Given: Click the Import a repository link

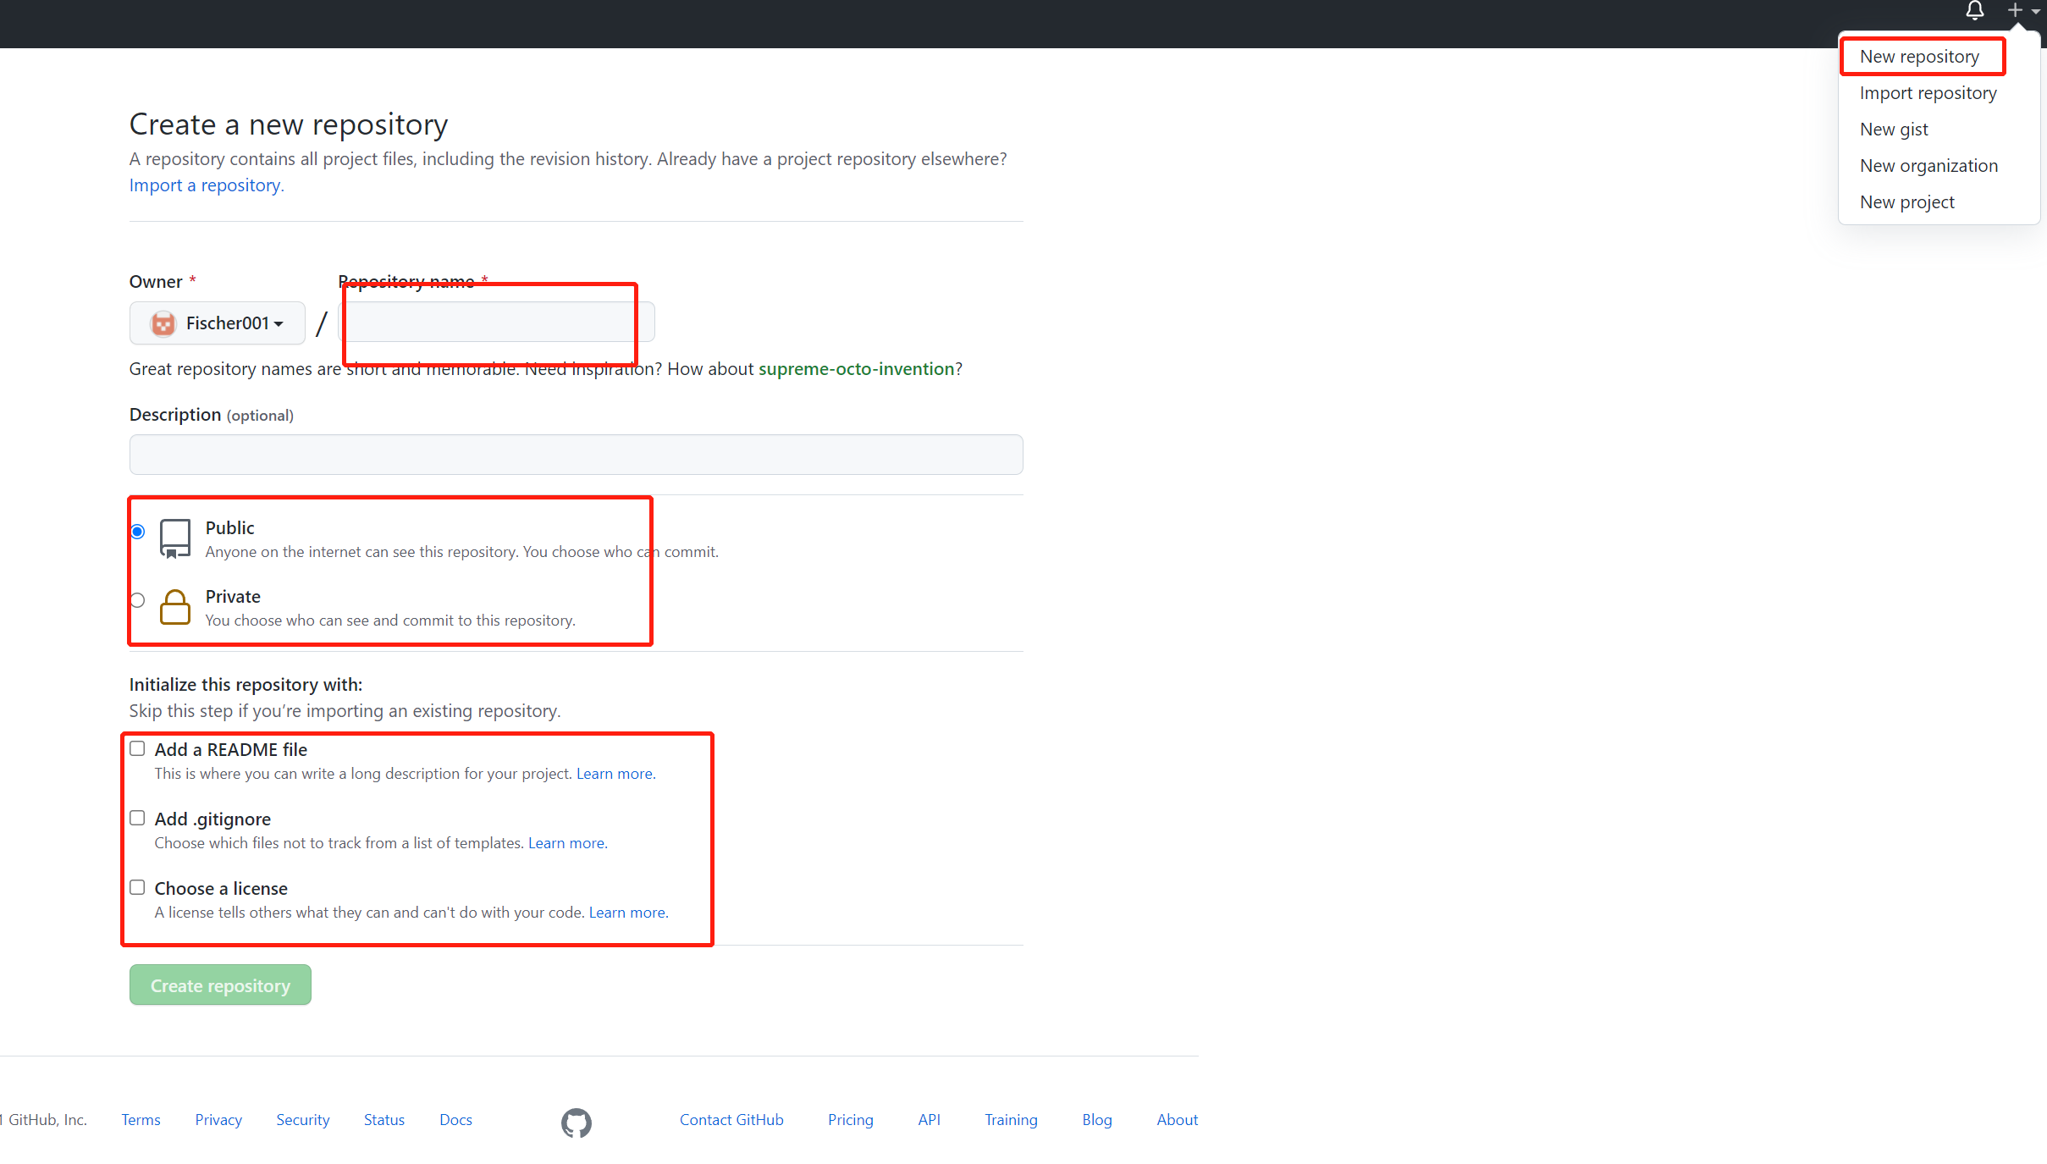Looking at the screenshot, I should (204, 185).
